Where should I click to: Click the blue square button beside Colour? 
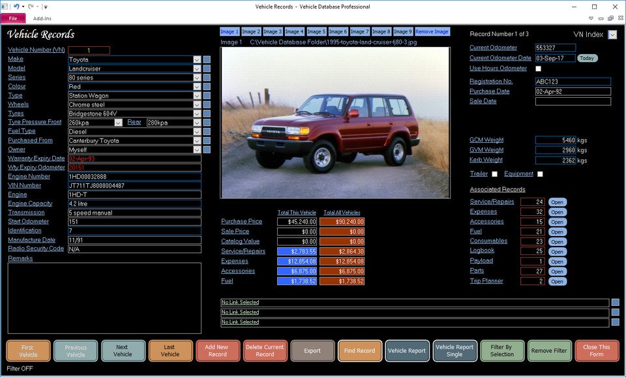click(207, 86)
